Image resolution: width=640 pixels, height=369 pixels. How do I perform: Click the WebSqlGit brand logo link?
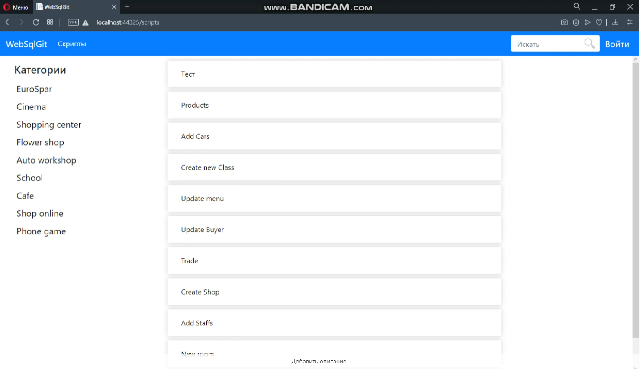(26, 44)
